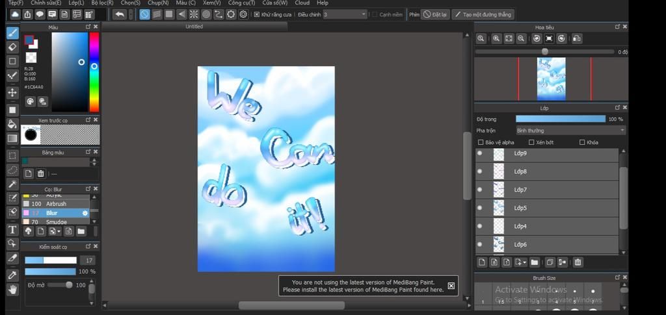The image size is (666, 315).
Task: Open the add-layer dropdown arrow
Action: (525, 263)
